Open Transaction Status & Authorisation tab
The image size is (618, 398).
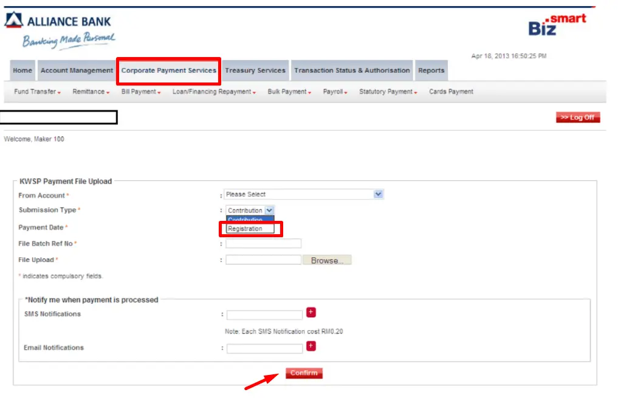(x=352, y=71)
